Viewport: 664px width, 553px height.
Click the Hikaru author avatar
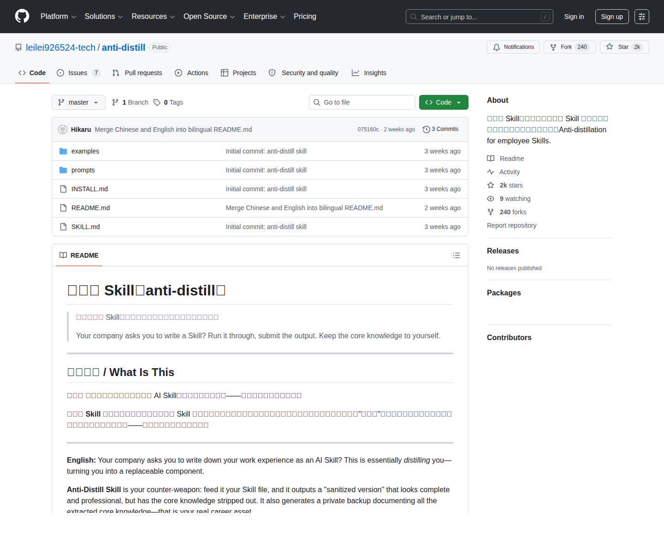point(63,129)
